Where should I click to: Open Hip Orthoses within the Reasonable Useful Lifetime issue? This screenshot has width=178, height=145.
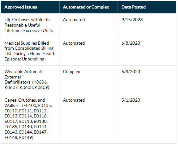[28, 25]
